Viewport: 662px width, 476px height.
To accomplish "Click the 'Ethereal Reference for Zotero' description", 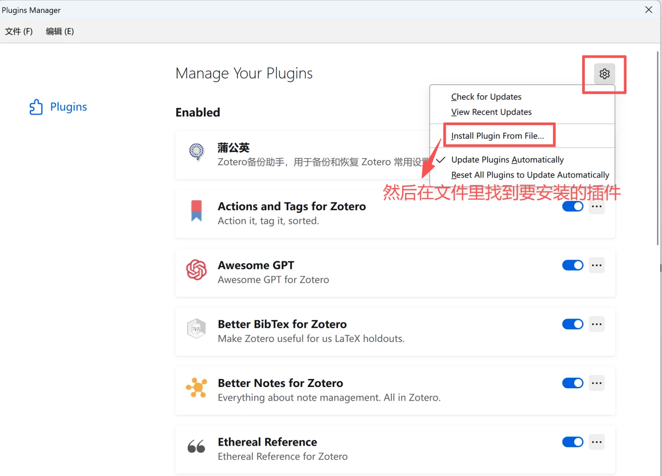I will pyautogui.click(x=283, y=457).
